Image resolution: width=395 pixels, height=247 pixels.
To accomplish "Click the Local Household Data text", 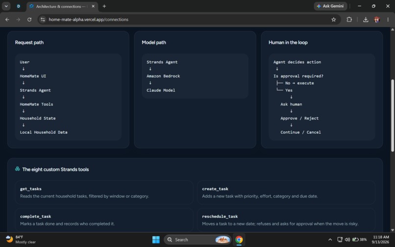I will click(x=43, y=132).
